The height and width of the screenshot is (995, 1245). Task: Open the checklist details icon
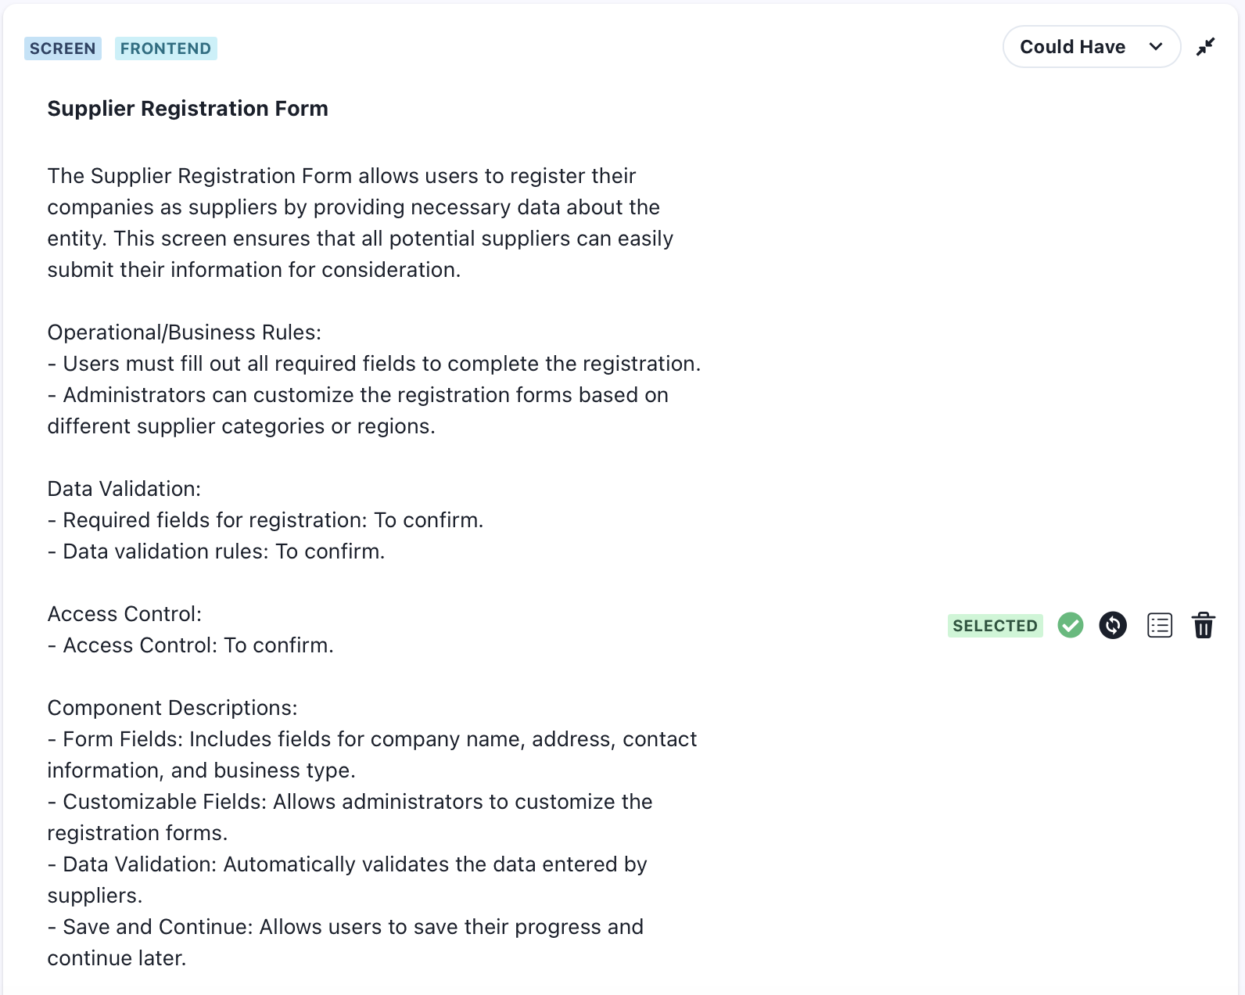(x=1159, y=625)
